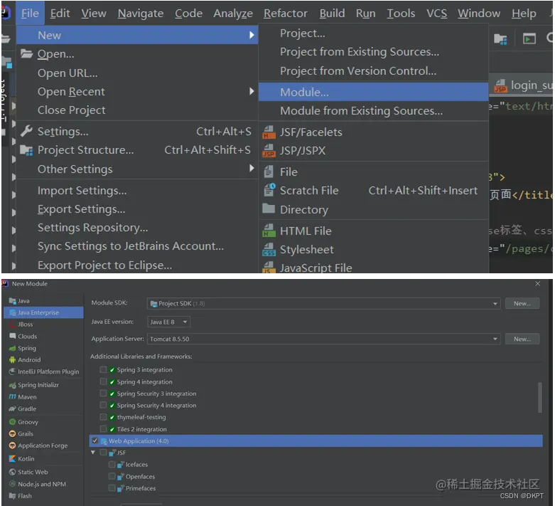555x506 pixels.
Task: Enable the Icefaces checkbox
Action: click(x=112, y=464)
